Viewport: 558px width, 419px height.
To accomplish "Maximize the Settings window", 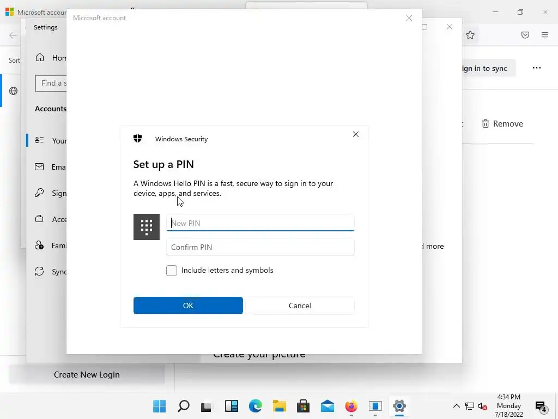I will [424, 27].
